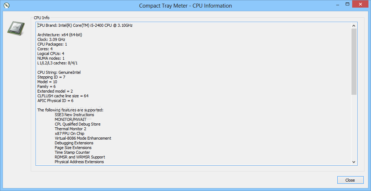Screen dimensions: 371x191
Task: Click 'CPL Qualified Debug Store' feature line
Action: [x=78, y=124]
